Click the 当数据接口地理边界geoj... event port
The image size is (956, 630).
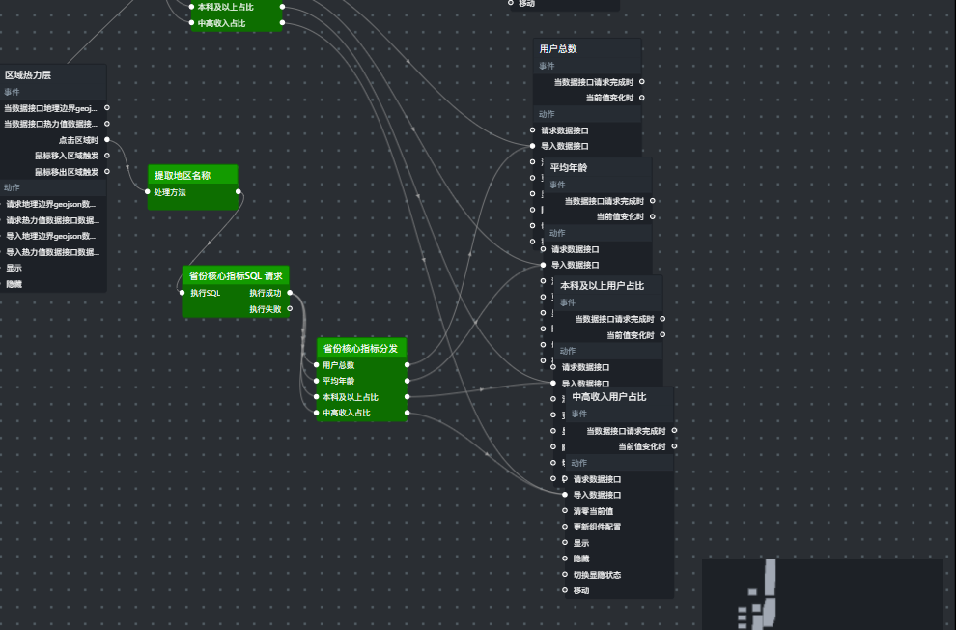coord(107,108)
